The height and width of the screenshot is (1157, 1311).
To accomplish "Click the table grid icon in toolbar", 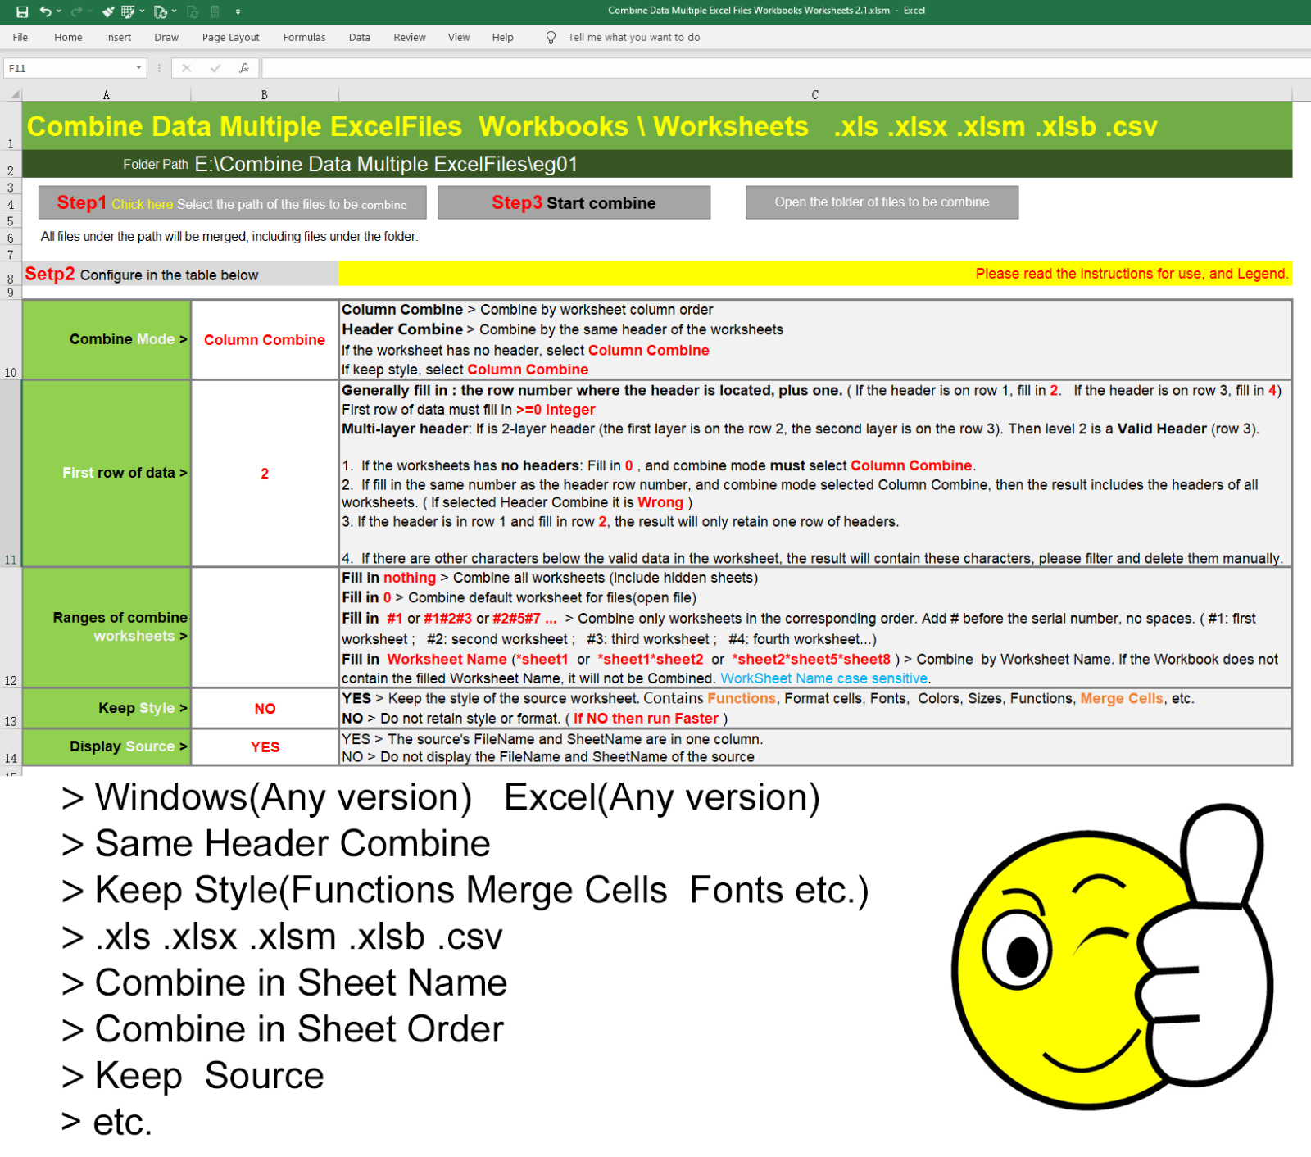I will pos(128,11).
